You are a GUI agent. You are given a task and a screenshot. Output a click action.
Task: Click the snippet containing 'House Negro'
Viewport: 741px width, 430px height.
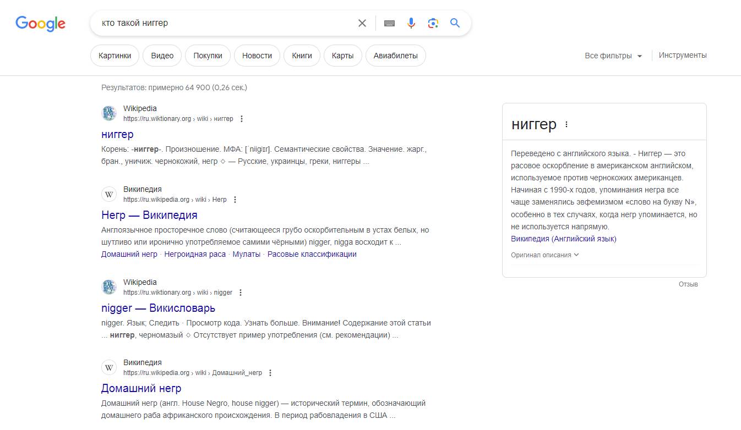point(264,409)
